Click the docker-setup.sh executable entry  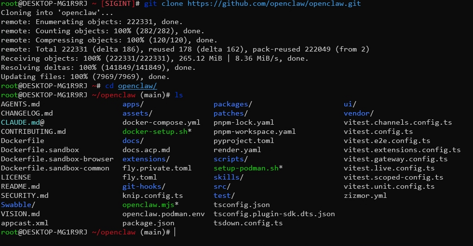(157, 131)
